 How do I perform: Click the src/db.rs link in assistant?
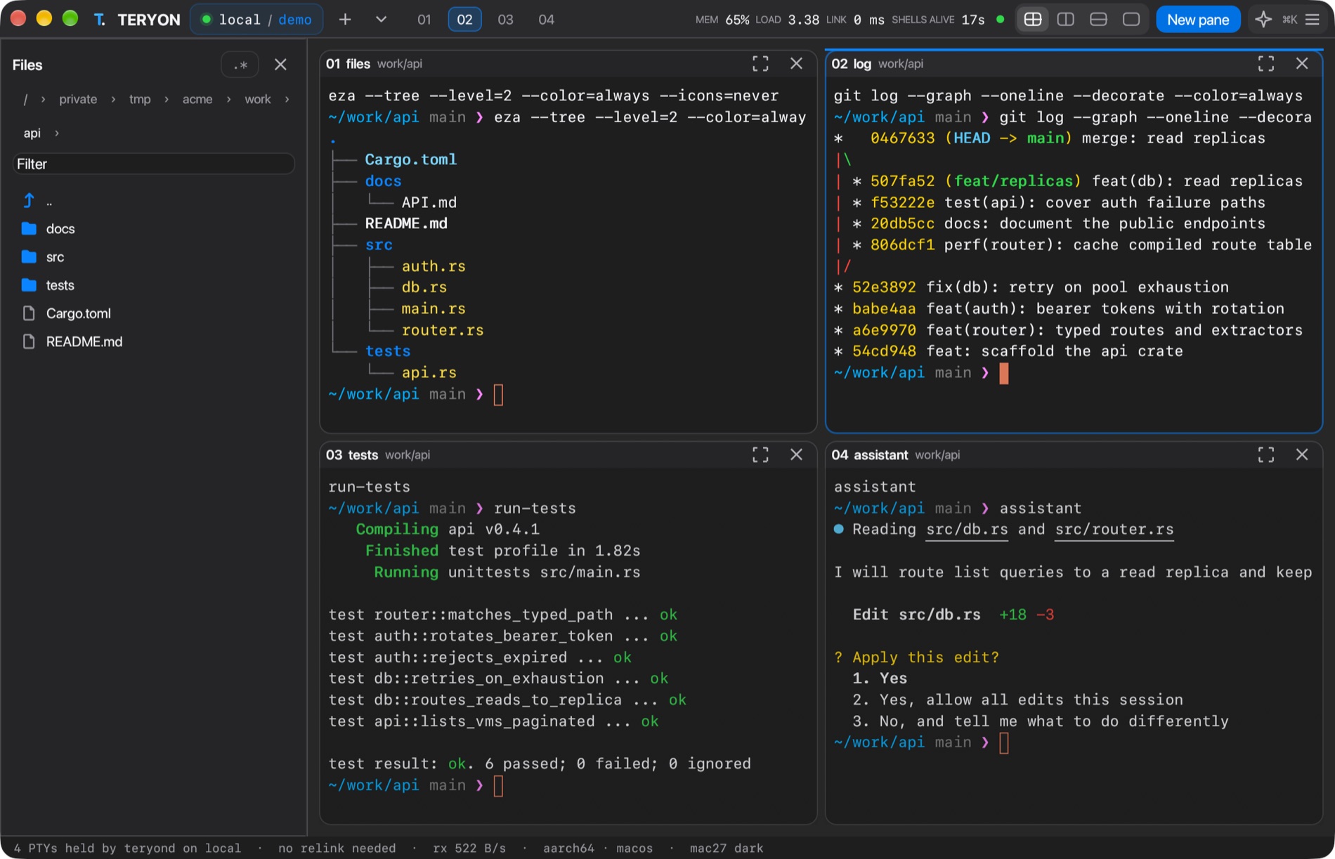pos(967,530)
